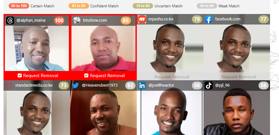
Task: Click the LinkedIn logo icon
Action: click(x=142, y=85)
